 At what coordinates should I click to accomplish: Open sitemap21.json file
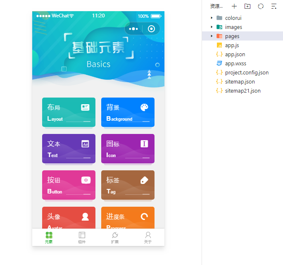pos(243,91)
